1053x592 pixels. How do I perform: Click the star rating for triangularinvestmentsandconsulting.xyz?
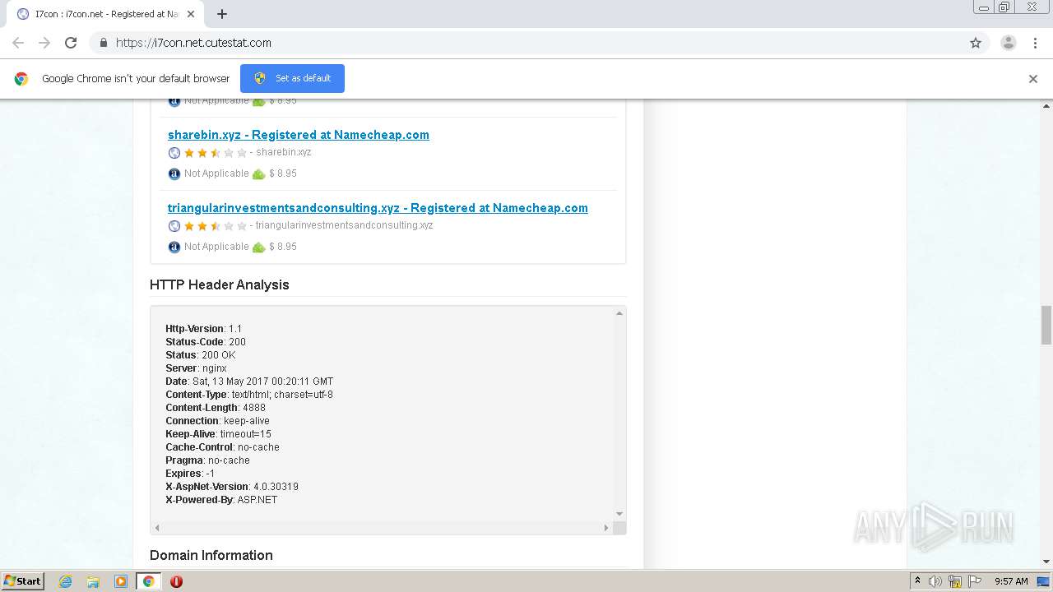click(x=216, y=226)
